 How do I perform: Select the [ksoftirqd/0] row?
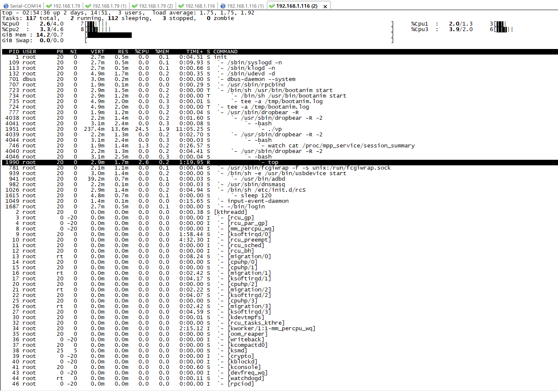tap(279, 234)
